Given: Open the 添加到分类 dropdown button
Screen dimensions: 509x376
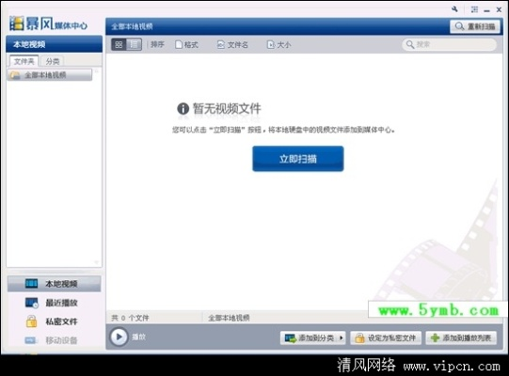Looking at the screenshot, I should tap(313, 338).
